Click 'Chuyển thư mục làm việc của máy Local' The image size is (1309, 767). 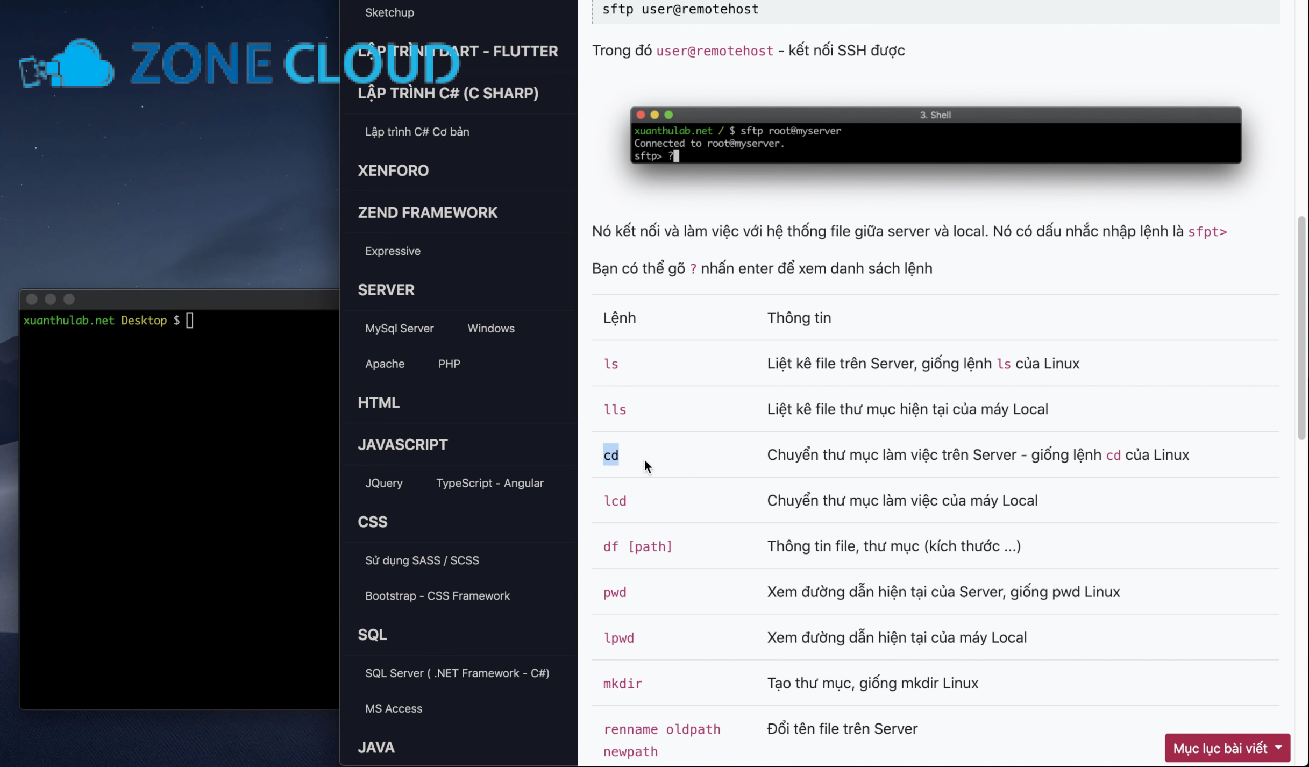tap(902, 501)
